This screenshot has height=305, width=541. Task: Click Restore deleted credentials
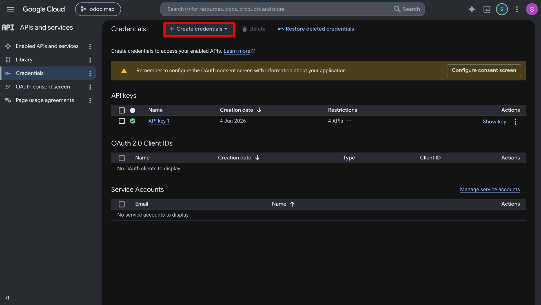coord(316,29)
